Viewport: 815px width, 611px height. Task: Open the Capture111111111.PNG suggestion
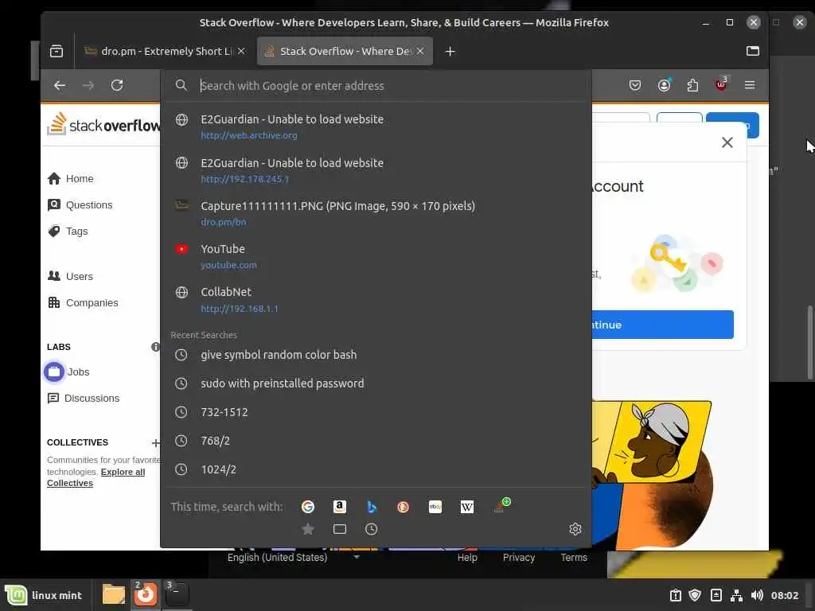click(x=376, y=213)
